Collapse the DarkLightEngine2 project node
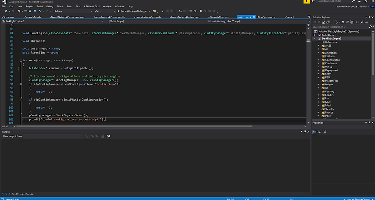The image size is (375, 200). pos(316,39)
